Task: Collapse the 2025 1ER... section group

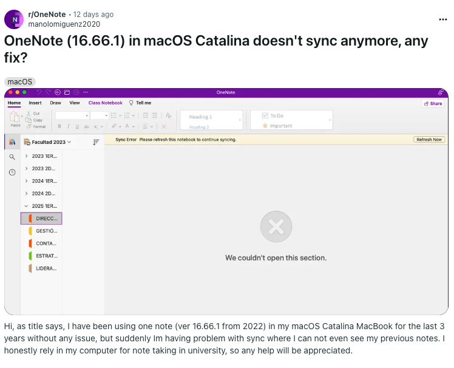Action: coord(26,206)
